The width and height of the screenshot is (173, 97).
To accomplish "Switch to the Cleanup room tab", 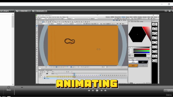I will click(x=127, y=17).
